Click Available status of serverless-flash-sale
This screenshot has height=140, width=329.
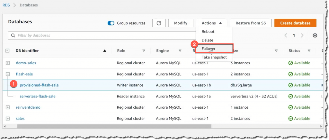pos(299,97)
